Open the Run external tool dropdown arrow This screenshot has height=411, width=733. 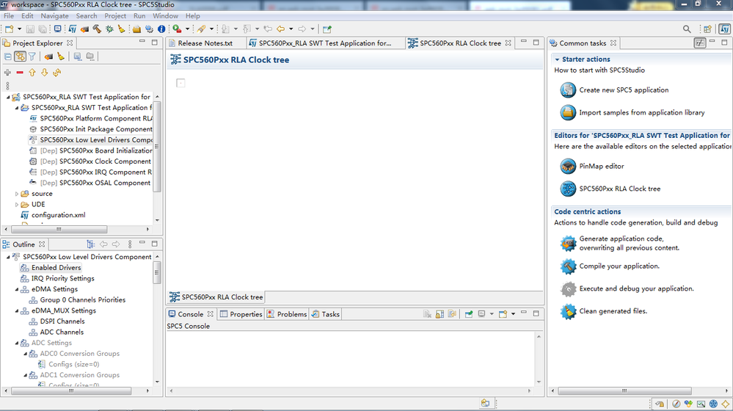[x=187, y=29]
